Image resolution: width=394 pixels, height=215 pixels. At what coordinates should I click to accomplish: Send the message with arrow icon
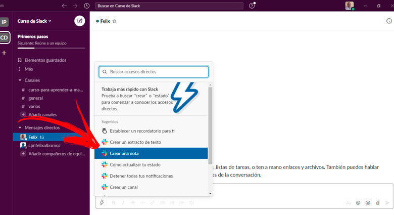[387, 203]
